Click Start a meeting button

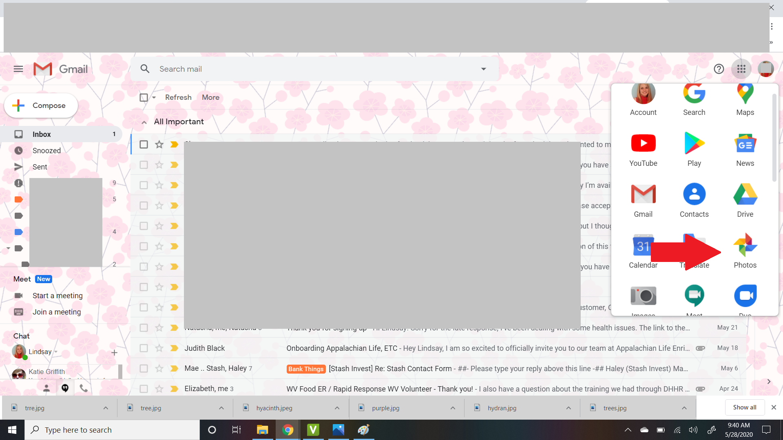(58, 295)
